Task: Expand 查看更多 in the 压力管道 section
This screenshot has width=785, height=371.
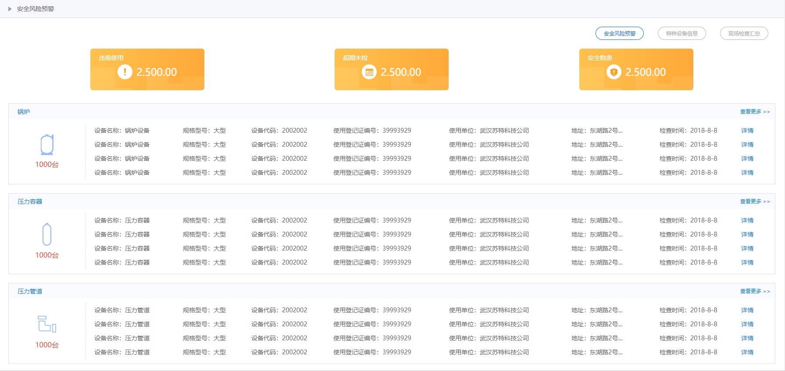Action: coord(755,291)
